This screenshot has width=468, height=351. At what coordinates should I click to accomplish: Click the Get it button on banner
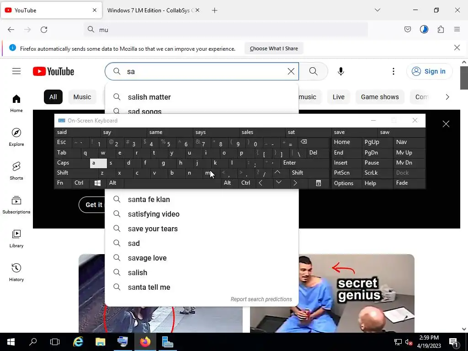tap(92, 205)
